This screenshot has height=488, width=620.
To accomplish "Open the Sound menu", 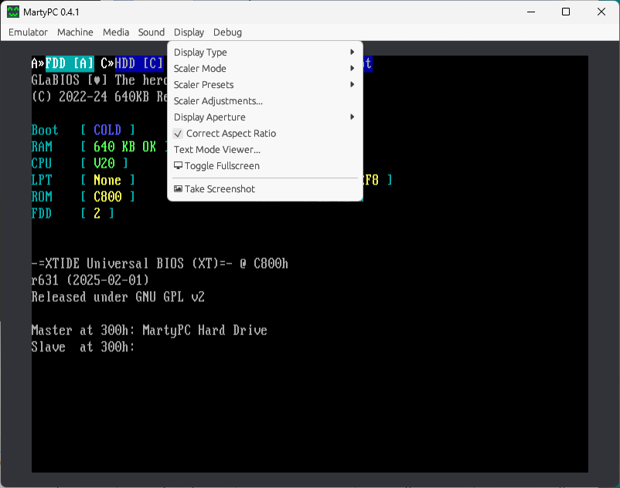I will tap(152, 32).
